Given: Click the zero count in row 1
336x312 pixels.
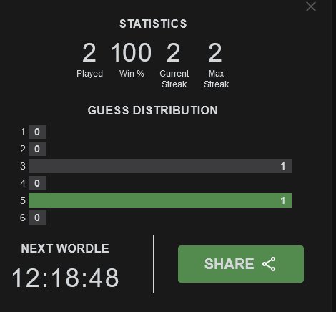Looking at the screenshot, I should click(37, 132).
